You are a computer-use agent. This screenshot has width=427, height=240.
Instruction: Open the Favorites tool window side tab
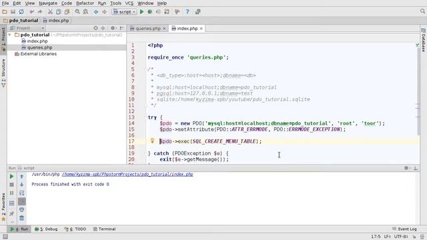pos(3,207)
